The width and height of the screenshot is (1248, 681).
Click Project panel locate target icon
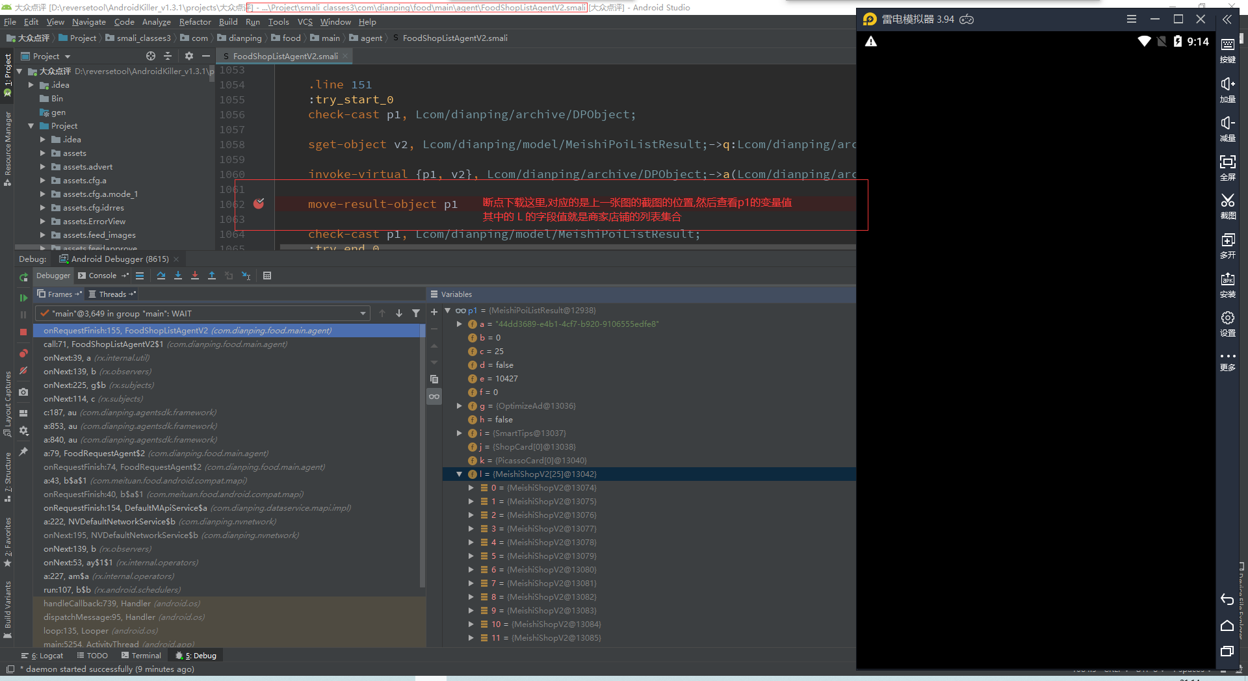[151, 56]
